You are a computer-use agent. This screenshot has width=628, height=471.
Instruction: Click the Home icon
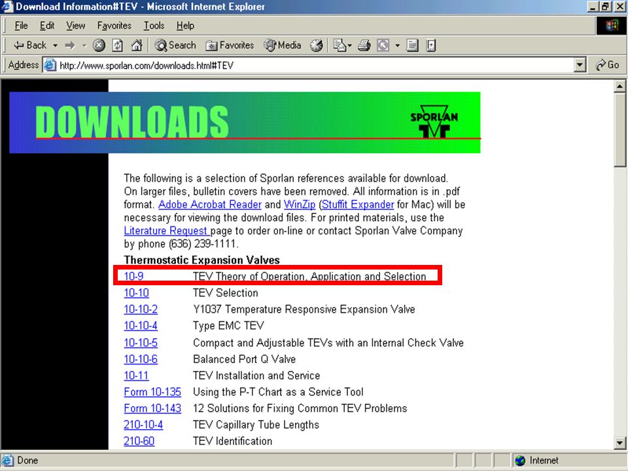coord(137,45)
